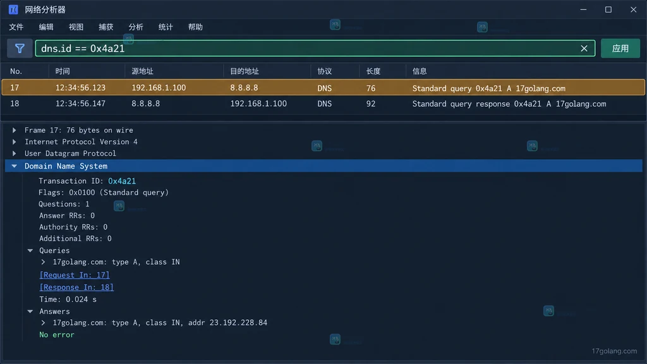Select the Flags: 0x0100 line
The width and height of the screenshot is (647, 364).
pyautogui.click(x=104, y=192)
